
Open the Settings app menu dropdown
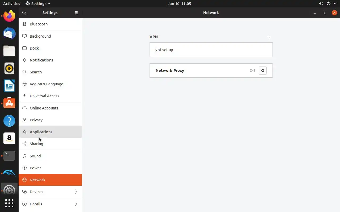[x=38, y=4]
